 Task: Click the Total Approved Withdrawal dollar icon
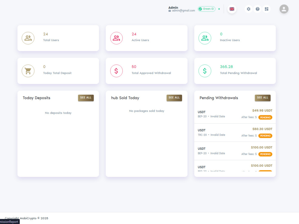click(x=116, y=71)
